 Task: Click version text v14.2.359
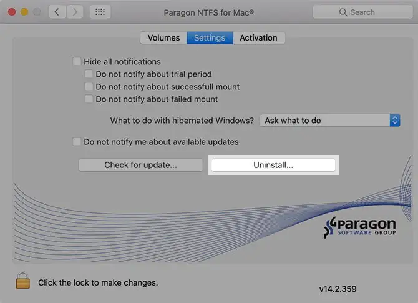(338, 289)
